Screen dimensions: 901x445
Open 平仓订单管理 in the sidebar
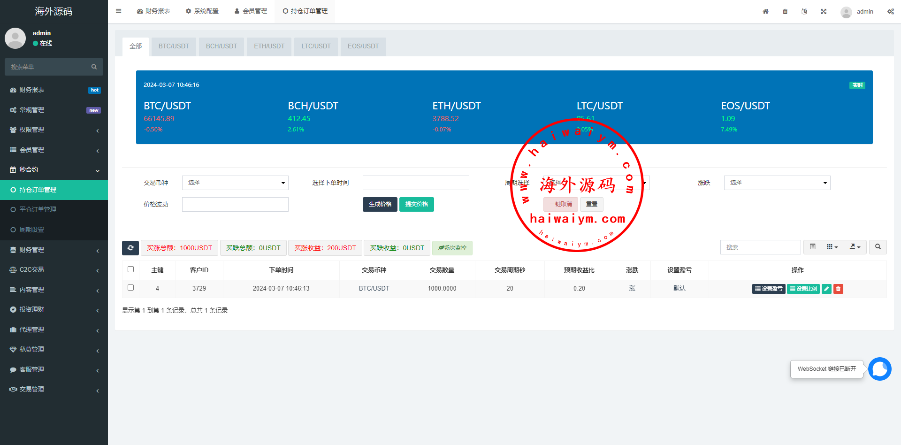(38, 209)
